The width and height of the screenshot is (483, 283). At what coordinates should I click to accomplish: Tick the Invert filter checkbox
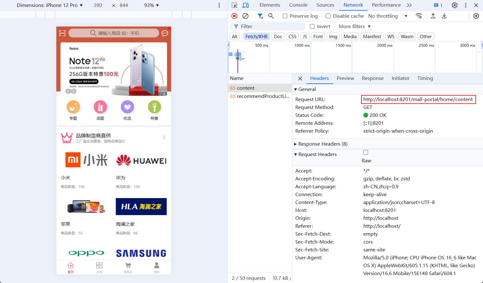pos(312,27)
